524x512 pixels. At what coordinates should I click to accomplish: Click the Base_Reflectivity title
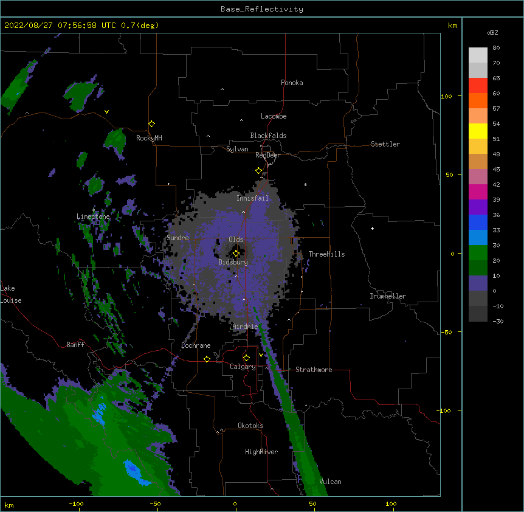[262, 9]
